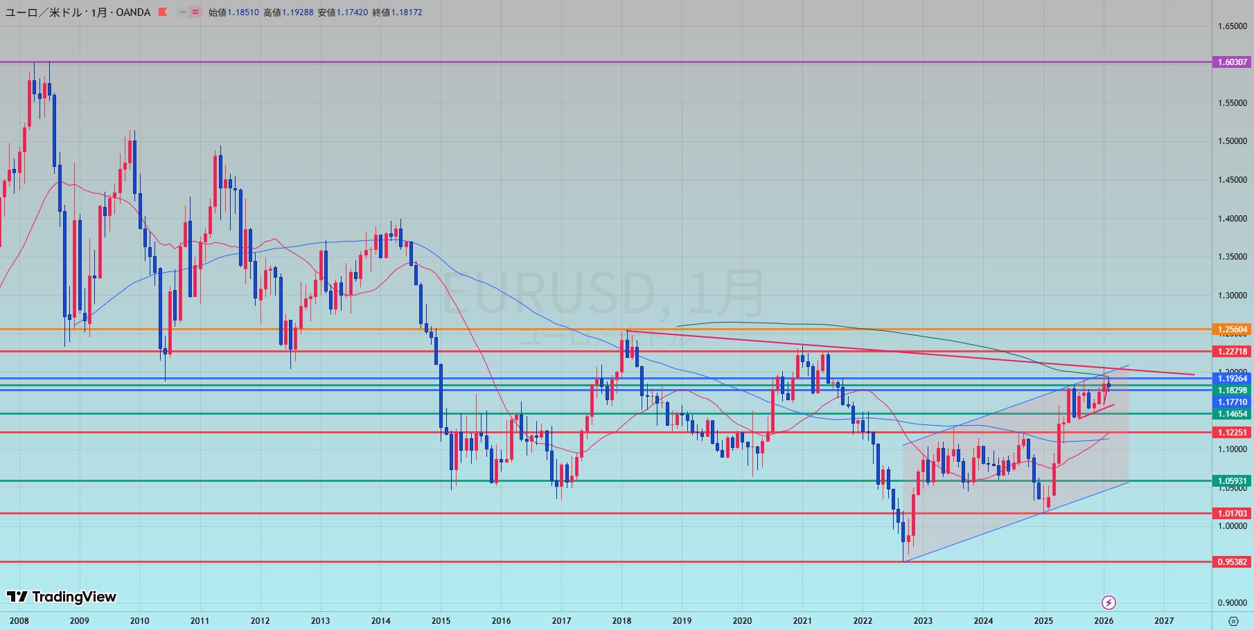This screenshot has width=1254, height=630.
Task: Click the 1.50000 price scale value
Action: tap(1232, 141)
